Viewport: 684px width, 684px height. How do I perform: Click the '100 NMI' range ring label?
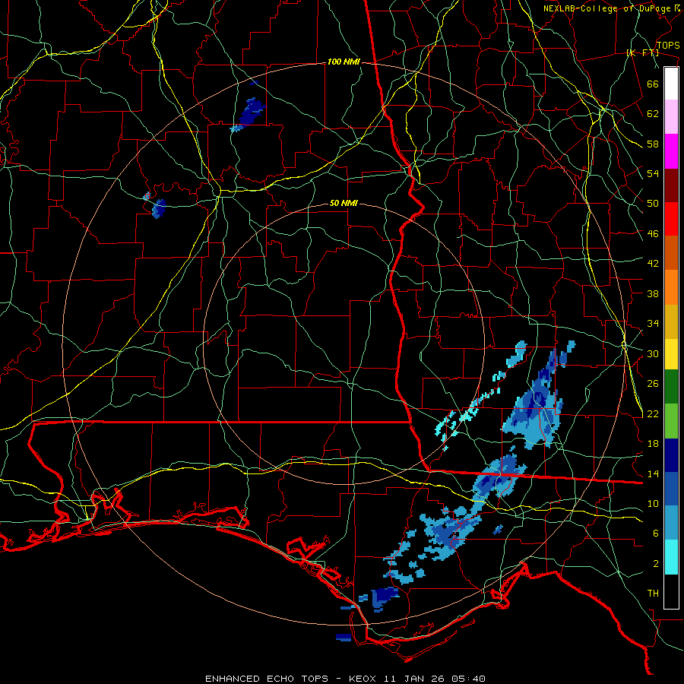[x=344, y=62]
